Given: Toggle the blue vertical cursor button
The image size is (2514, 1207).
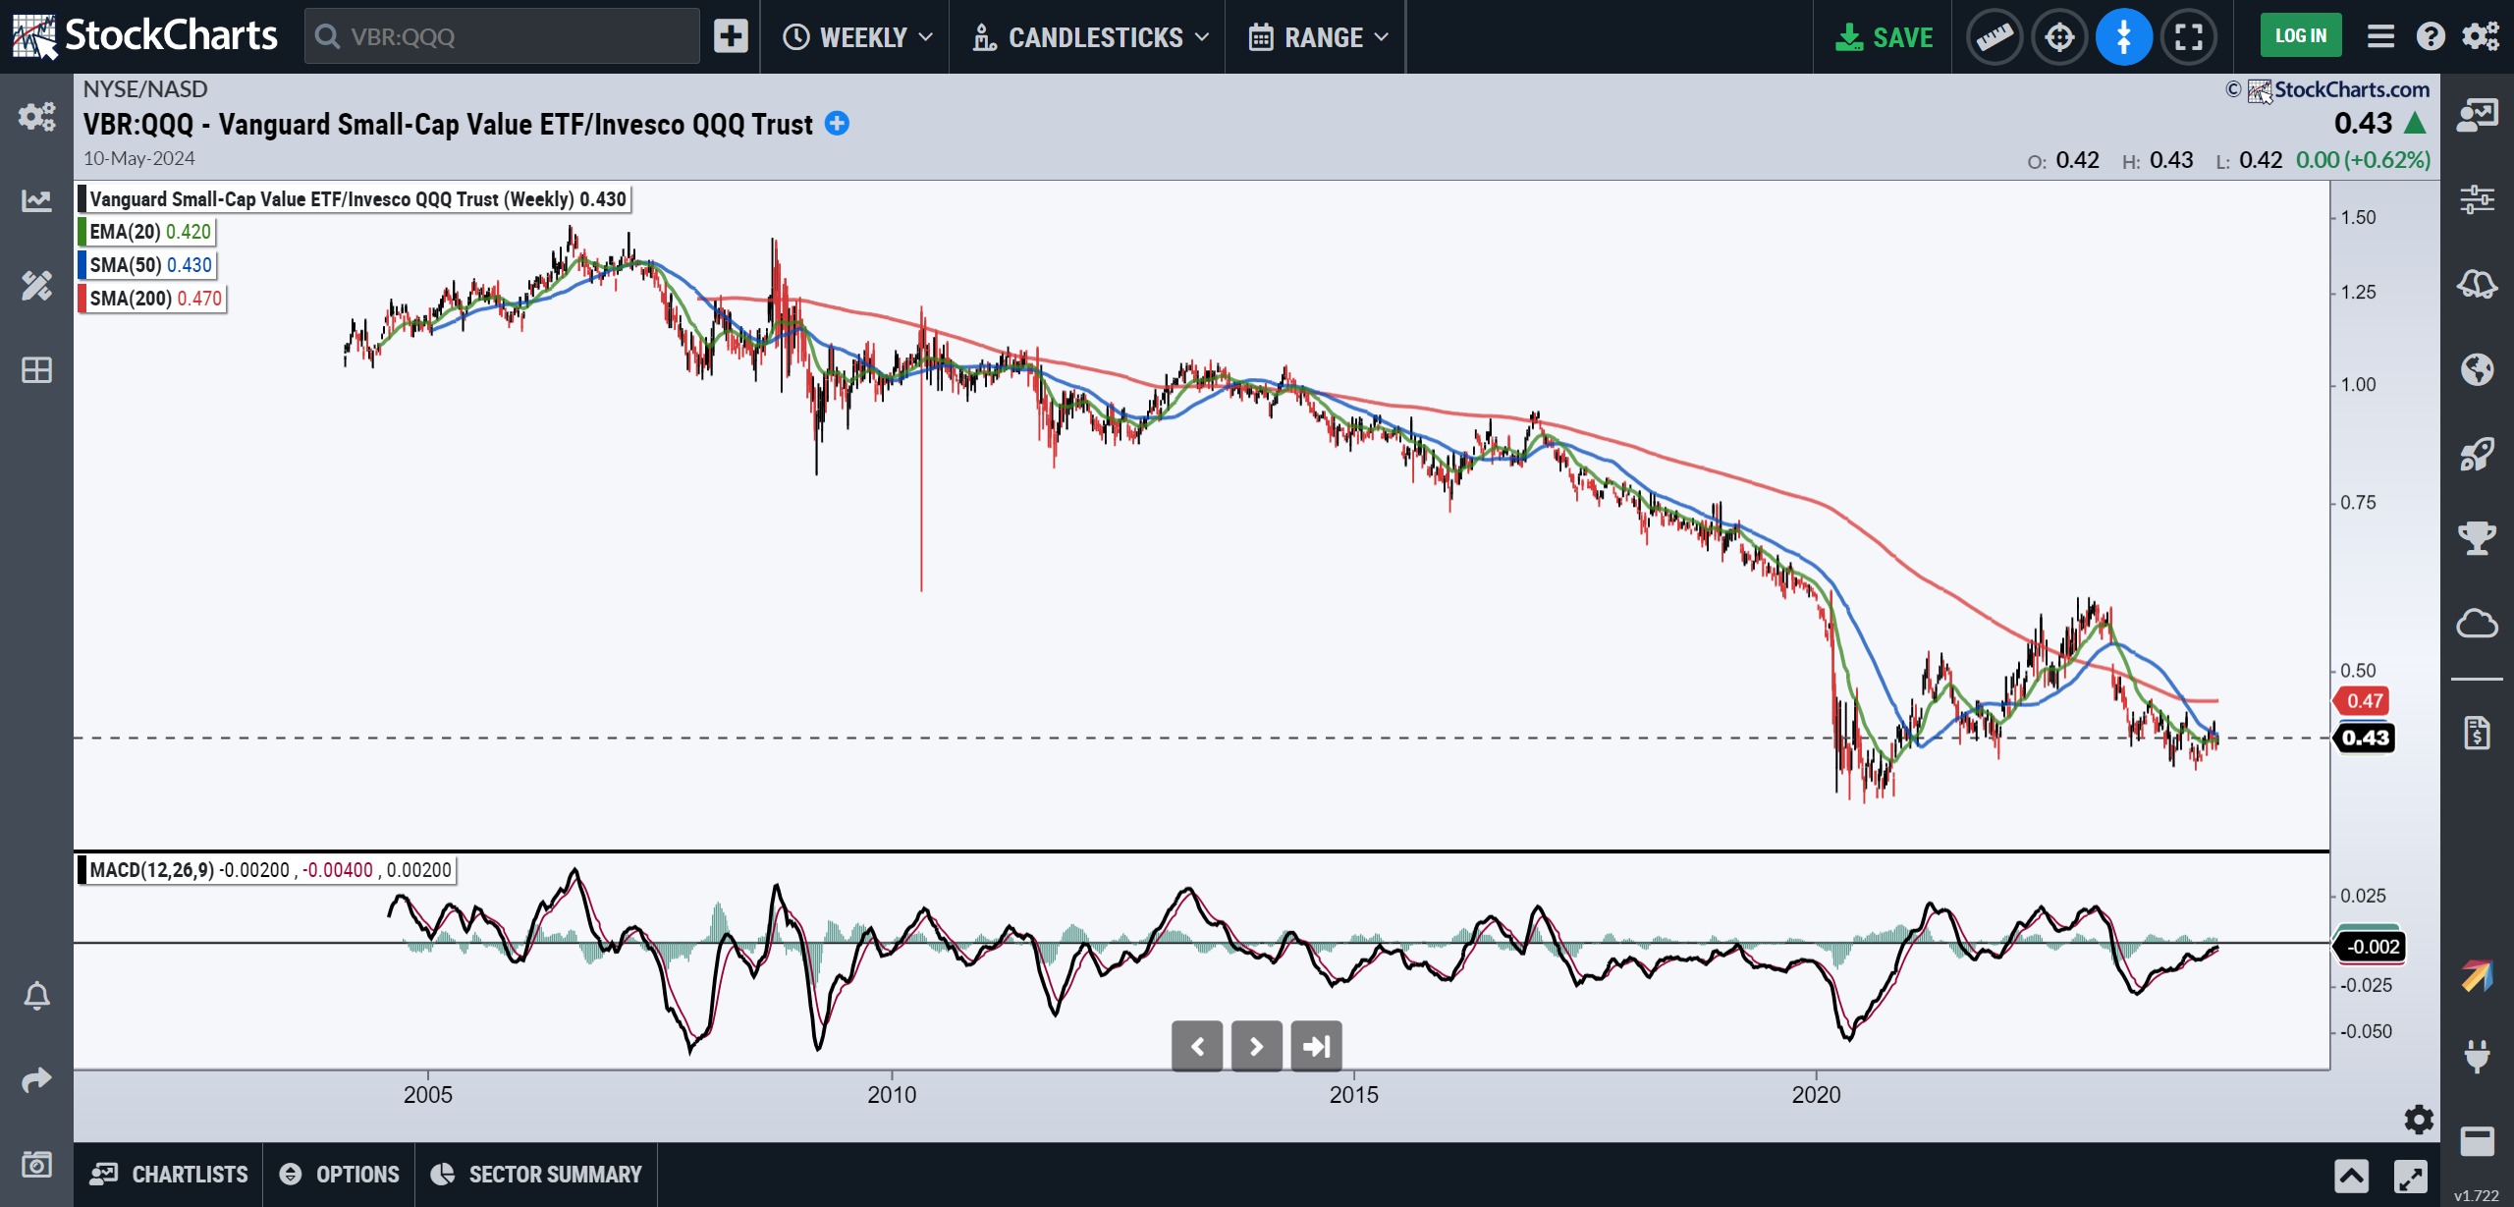Looking at the screenshot, I should pos(2123,37).
